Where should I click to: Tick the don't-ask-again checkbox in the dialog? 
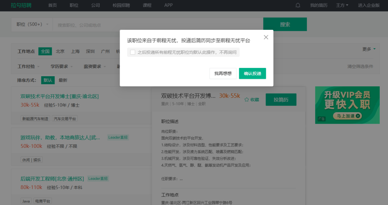[133, 52]
